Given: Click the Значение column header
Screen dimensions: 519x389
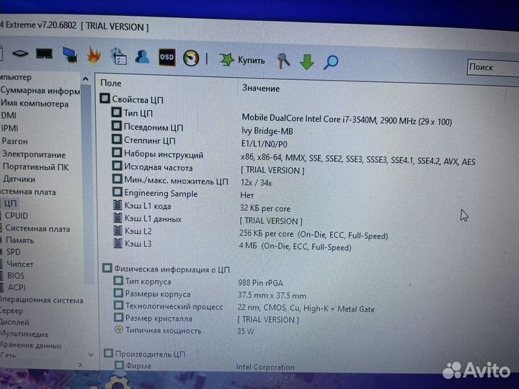Looking at the screenshot, I should pos(261,89).
